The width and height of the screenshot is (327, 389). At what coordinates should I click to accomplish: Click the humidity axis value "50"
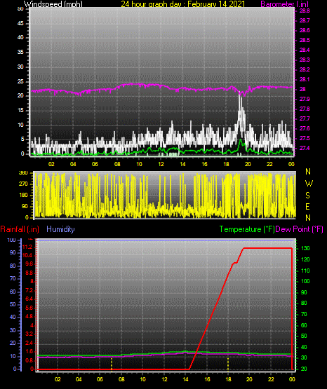[13, 304]
